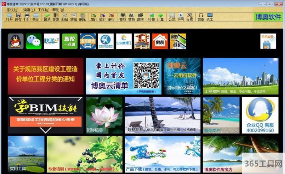This screenshot has width=285, height=174.
Task: Click the 博奥软件 green logo button
Action: click(x=268, y=17)
